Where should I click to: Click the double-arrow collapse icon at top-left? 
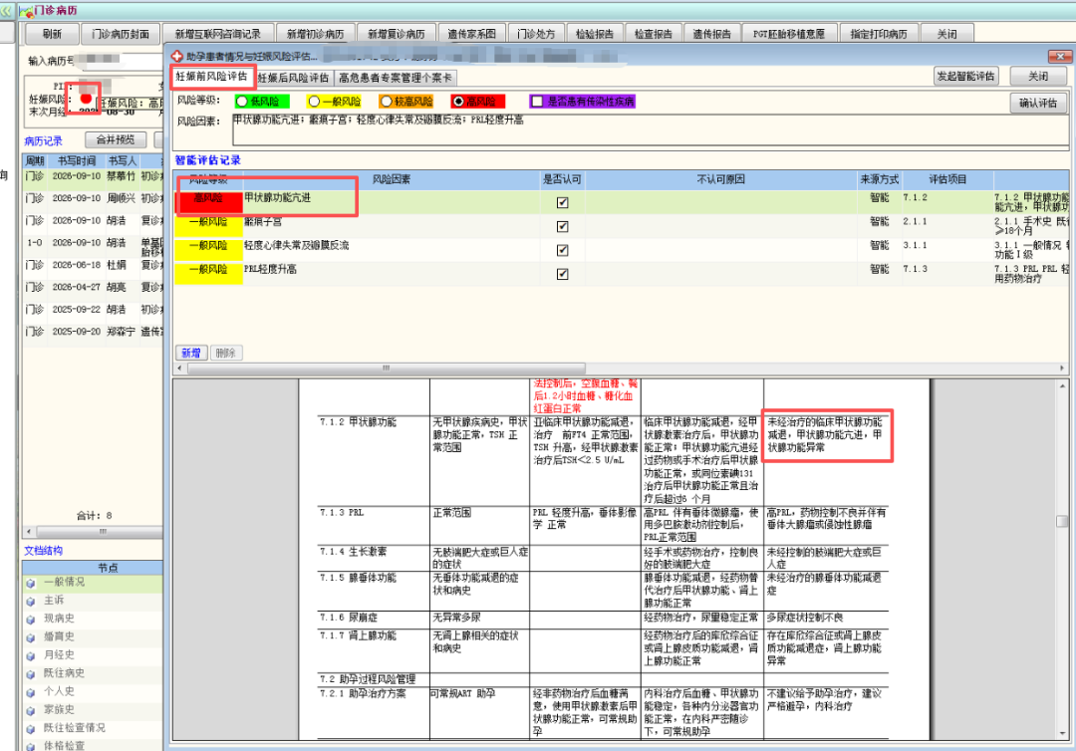click(x=6, y=11)
